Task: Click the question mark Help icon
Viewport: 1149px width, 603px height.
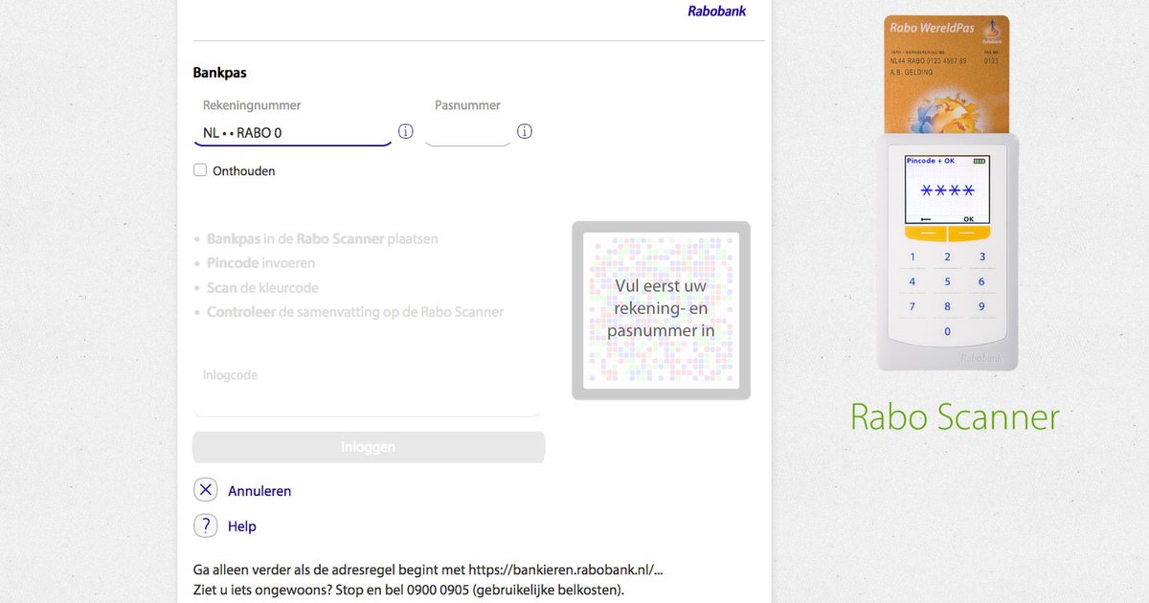Action: [206, 525]
